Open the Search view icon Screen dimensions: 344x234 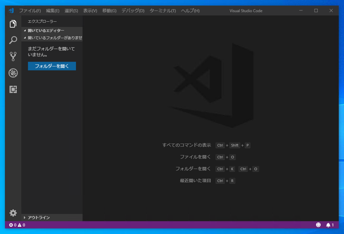13,40
